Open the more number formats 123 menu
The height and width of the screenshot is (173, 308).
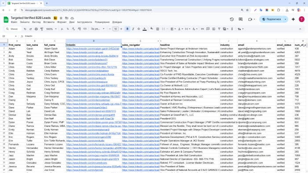coord(85,29)
